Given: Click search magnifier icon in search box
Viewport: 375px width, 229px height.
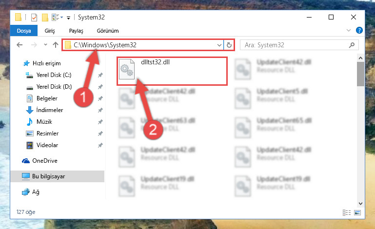Looking at the screenshot, I should [x=352, y=45].
